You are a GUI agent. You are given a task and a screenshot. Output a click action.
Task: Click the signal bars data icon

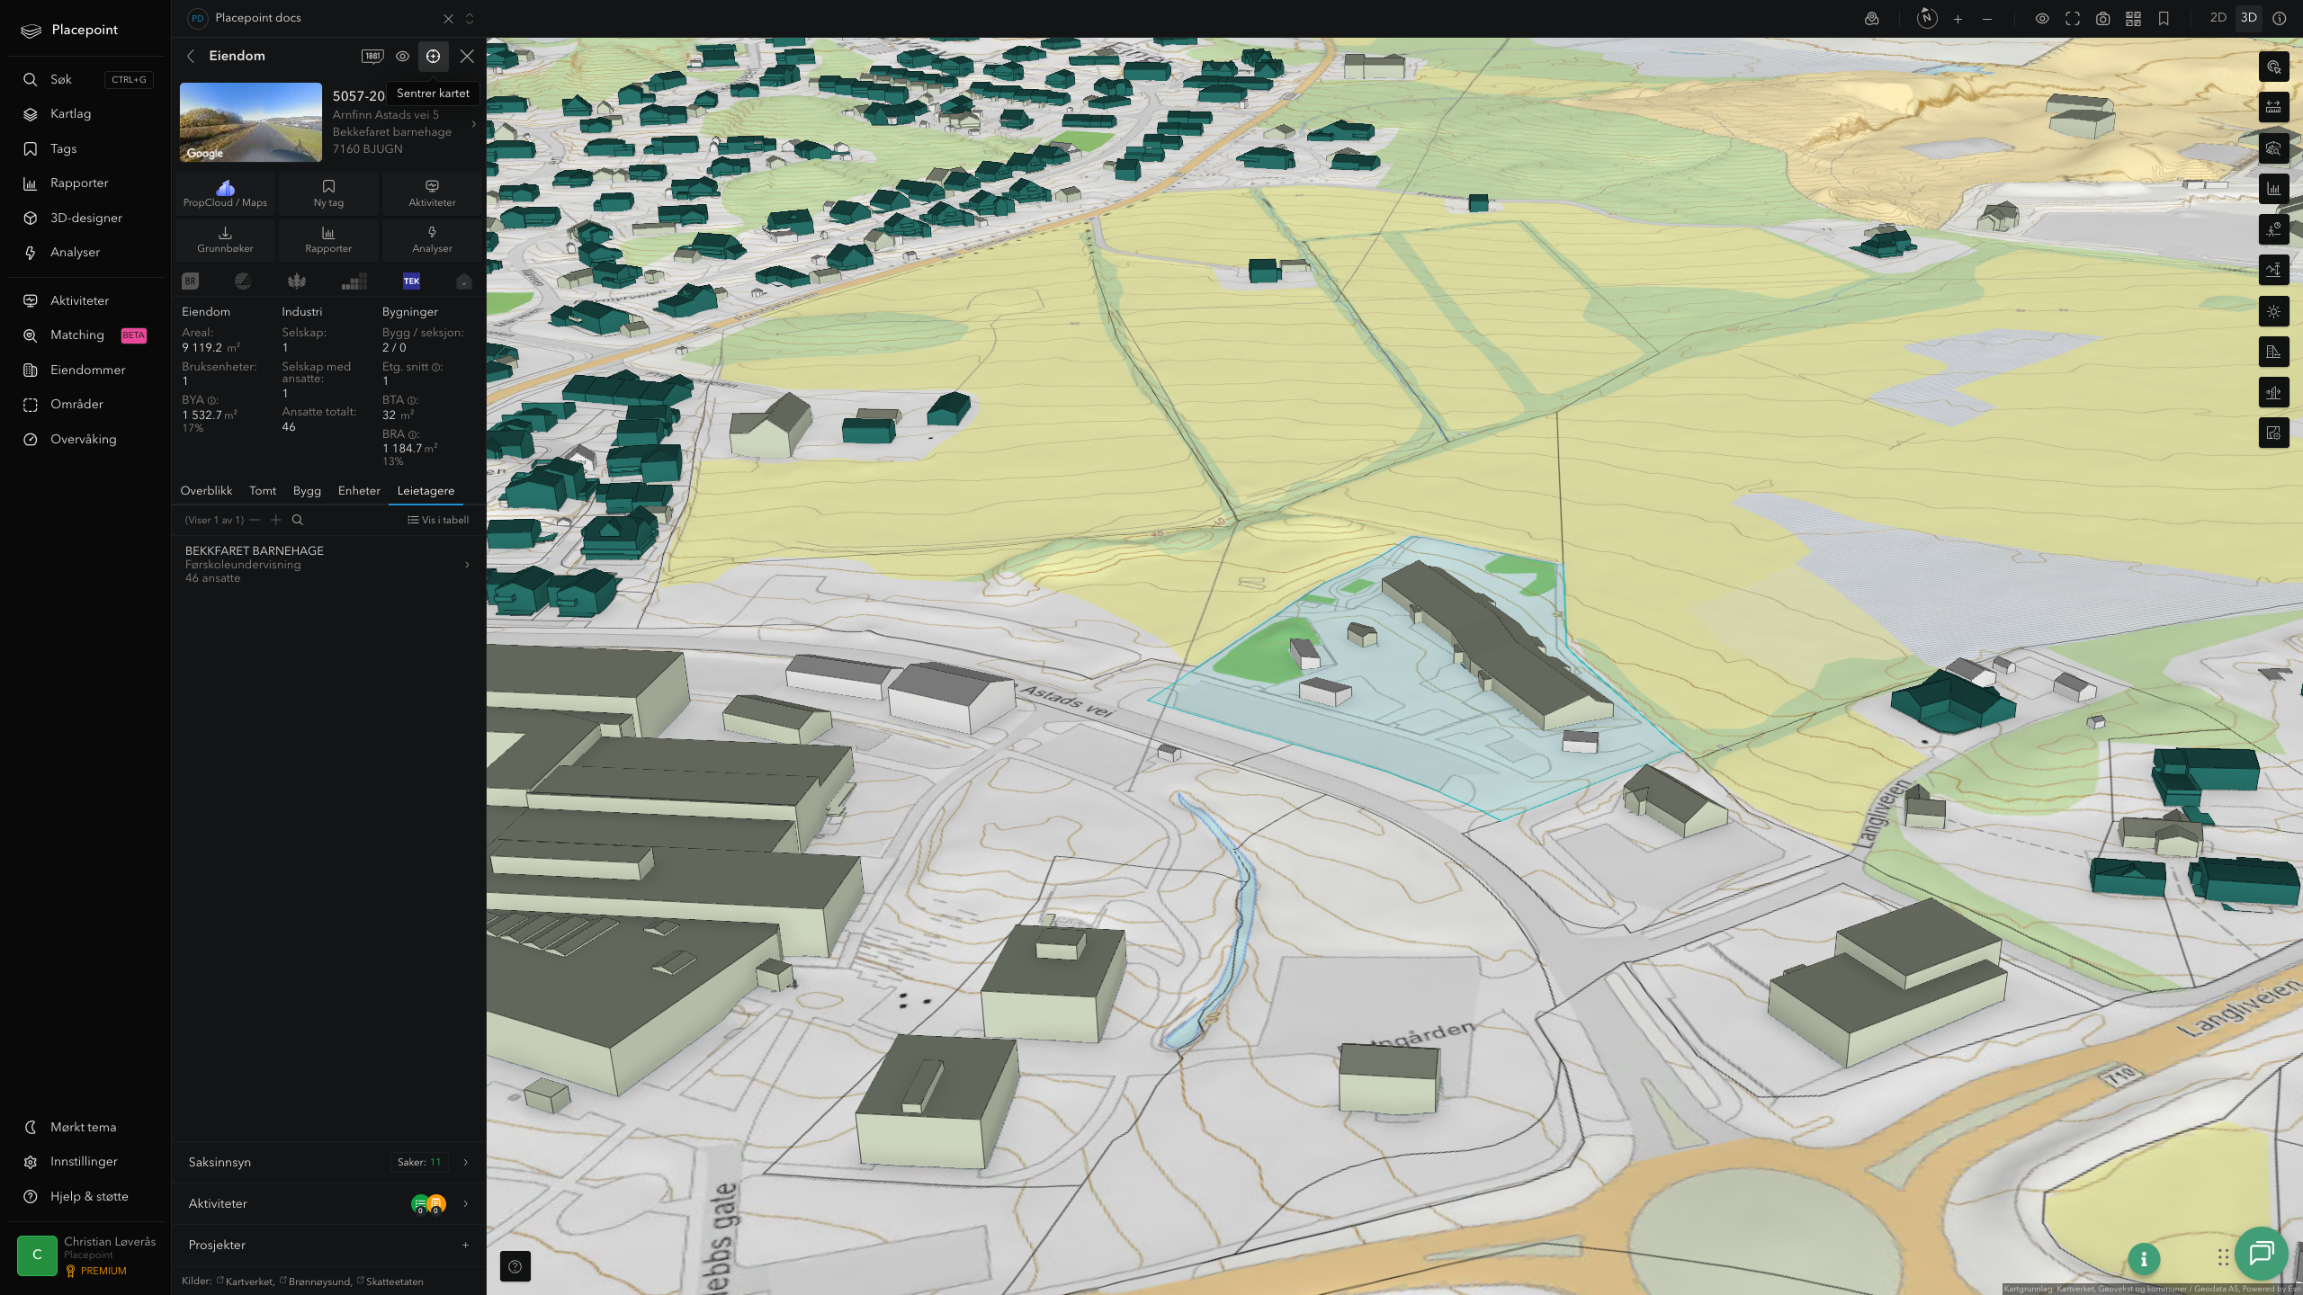354,281
